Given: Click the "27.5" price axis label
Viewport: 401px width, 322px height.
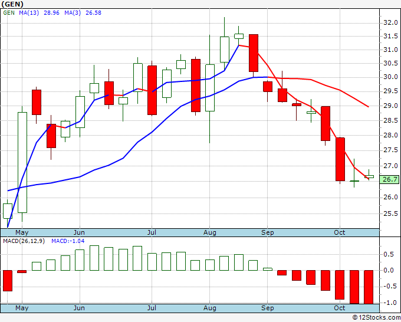Looking at the screenshot, I should click(x=390, y=150).
